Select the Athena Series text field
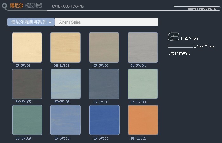The width and height of the screenshot is (222, 143). click(x=106, y=22)
